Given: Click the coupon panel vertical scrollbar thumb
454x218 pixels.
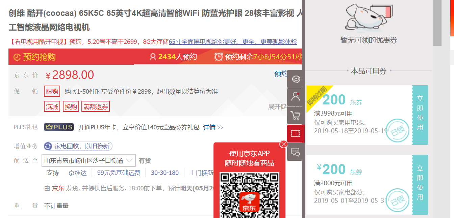Looking at the screenshot, I should (437, 23).
